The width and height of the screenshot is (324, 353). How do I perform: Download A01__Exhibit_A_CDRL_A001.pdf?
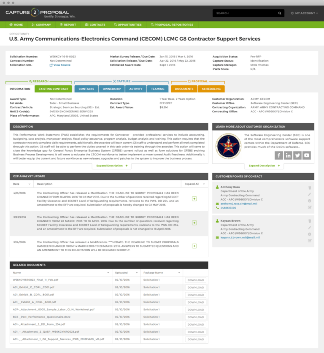(196, 302)
